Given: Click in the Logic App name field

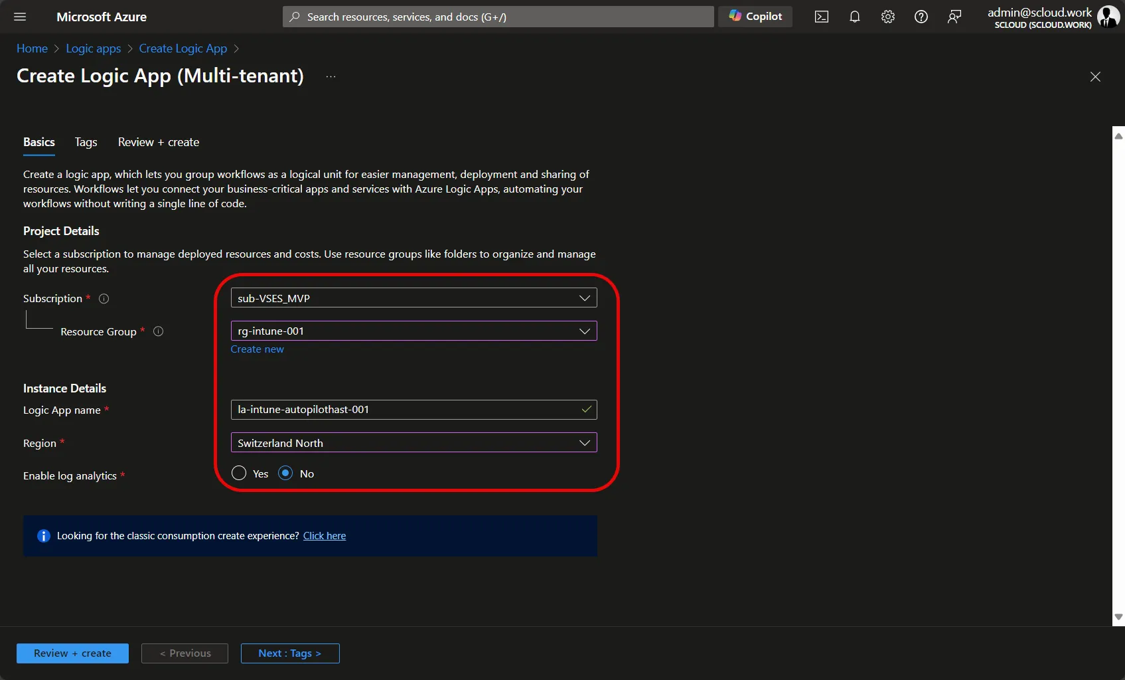Looking at the screenshot, I should (x=413, y=410).
